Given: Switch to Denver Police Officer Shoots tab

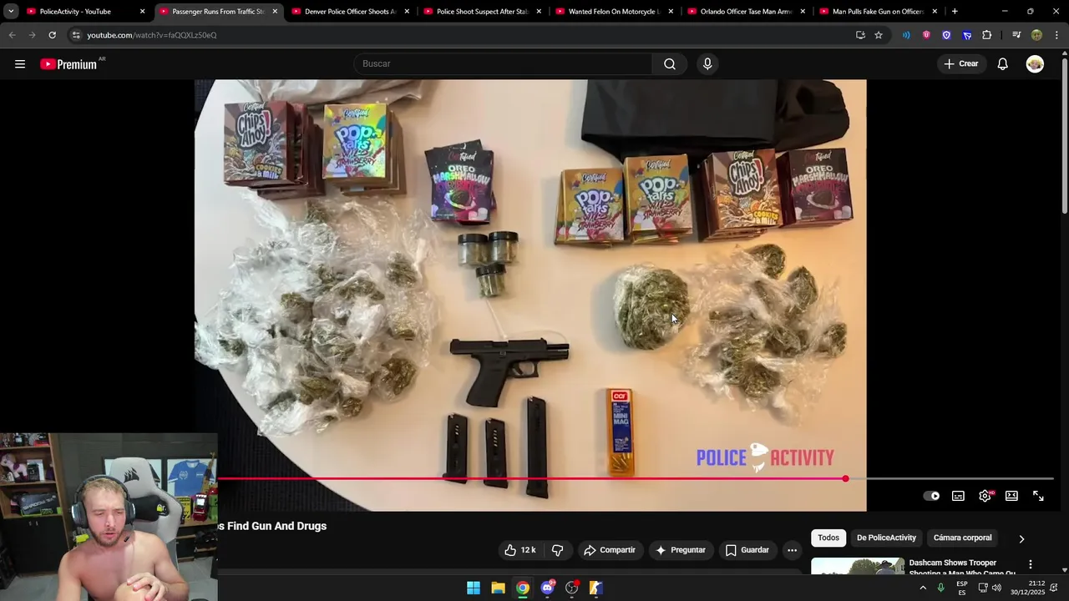Looking at the screenshot, I should (350, 12).
